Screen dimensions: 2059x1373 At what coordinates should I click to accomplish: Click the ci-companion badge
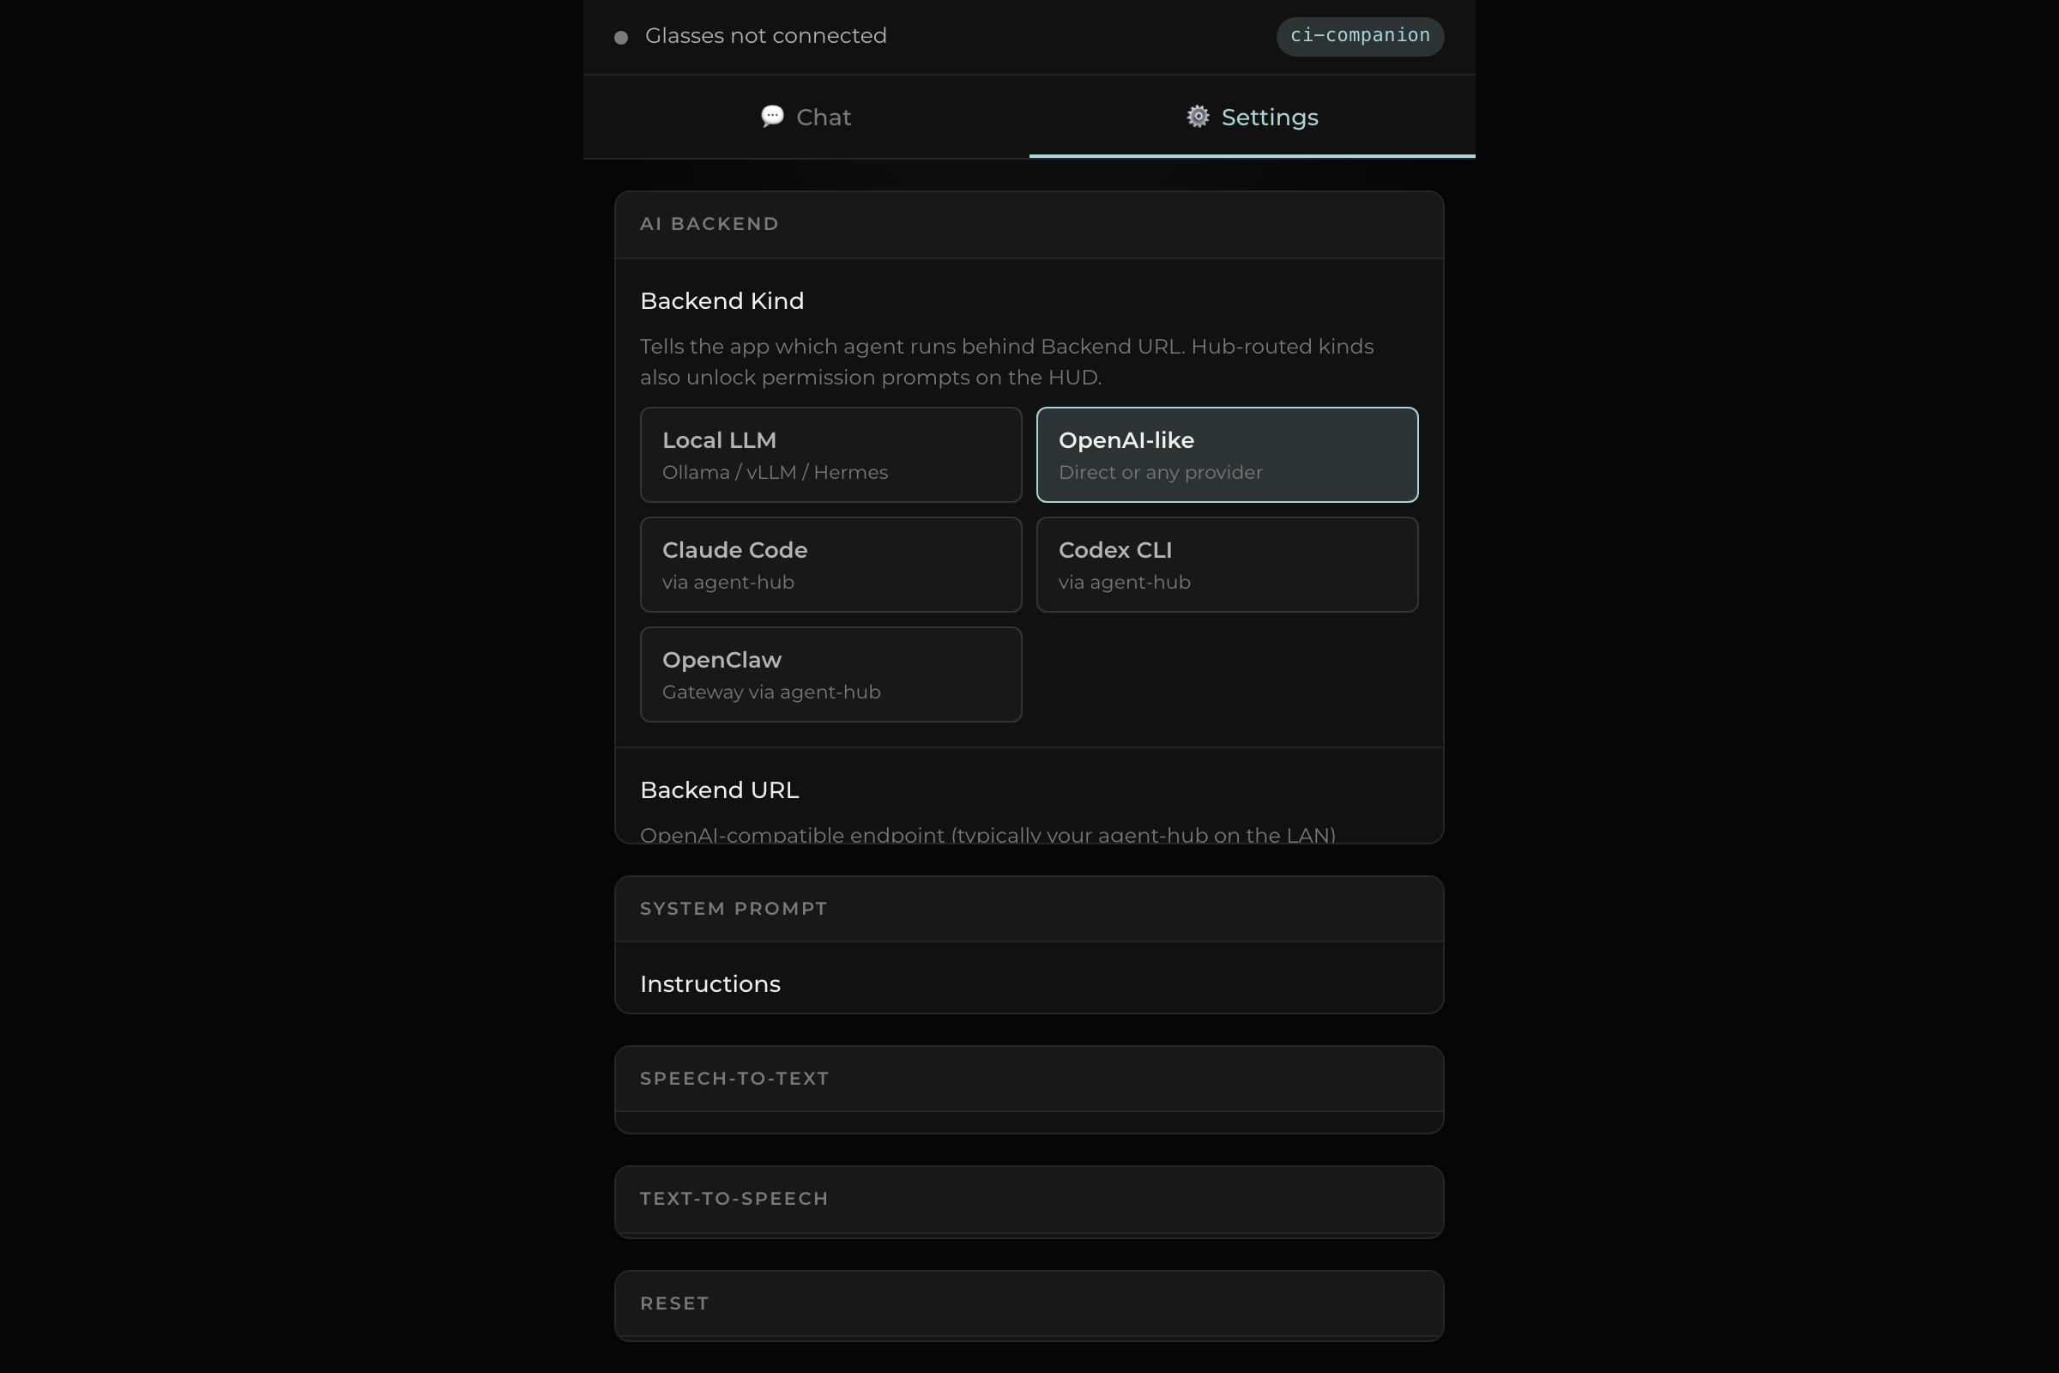(x=1360, y=36)
